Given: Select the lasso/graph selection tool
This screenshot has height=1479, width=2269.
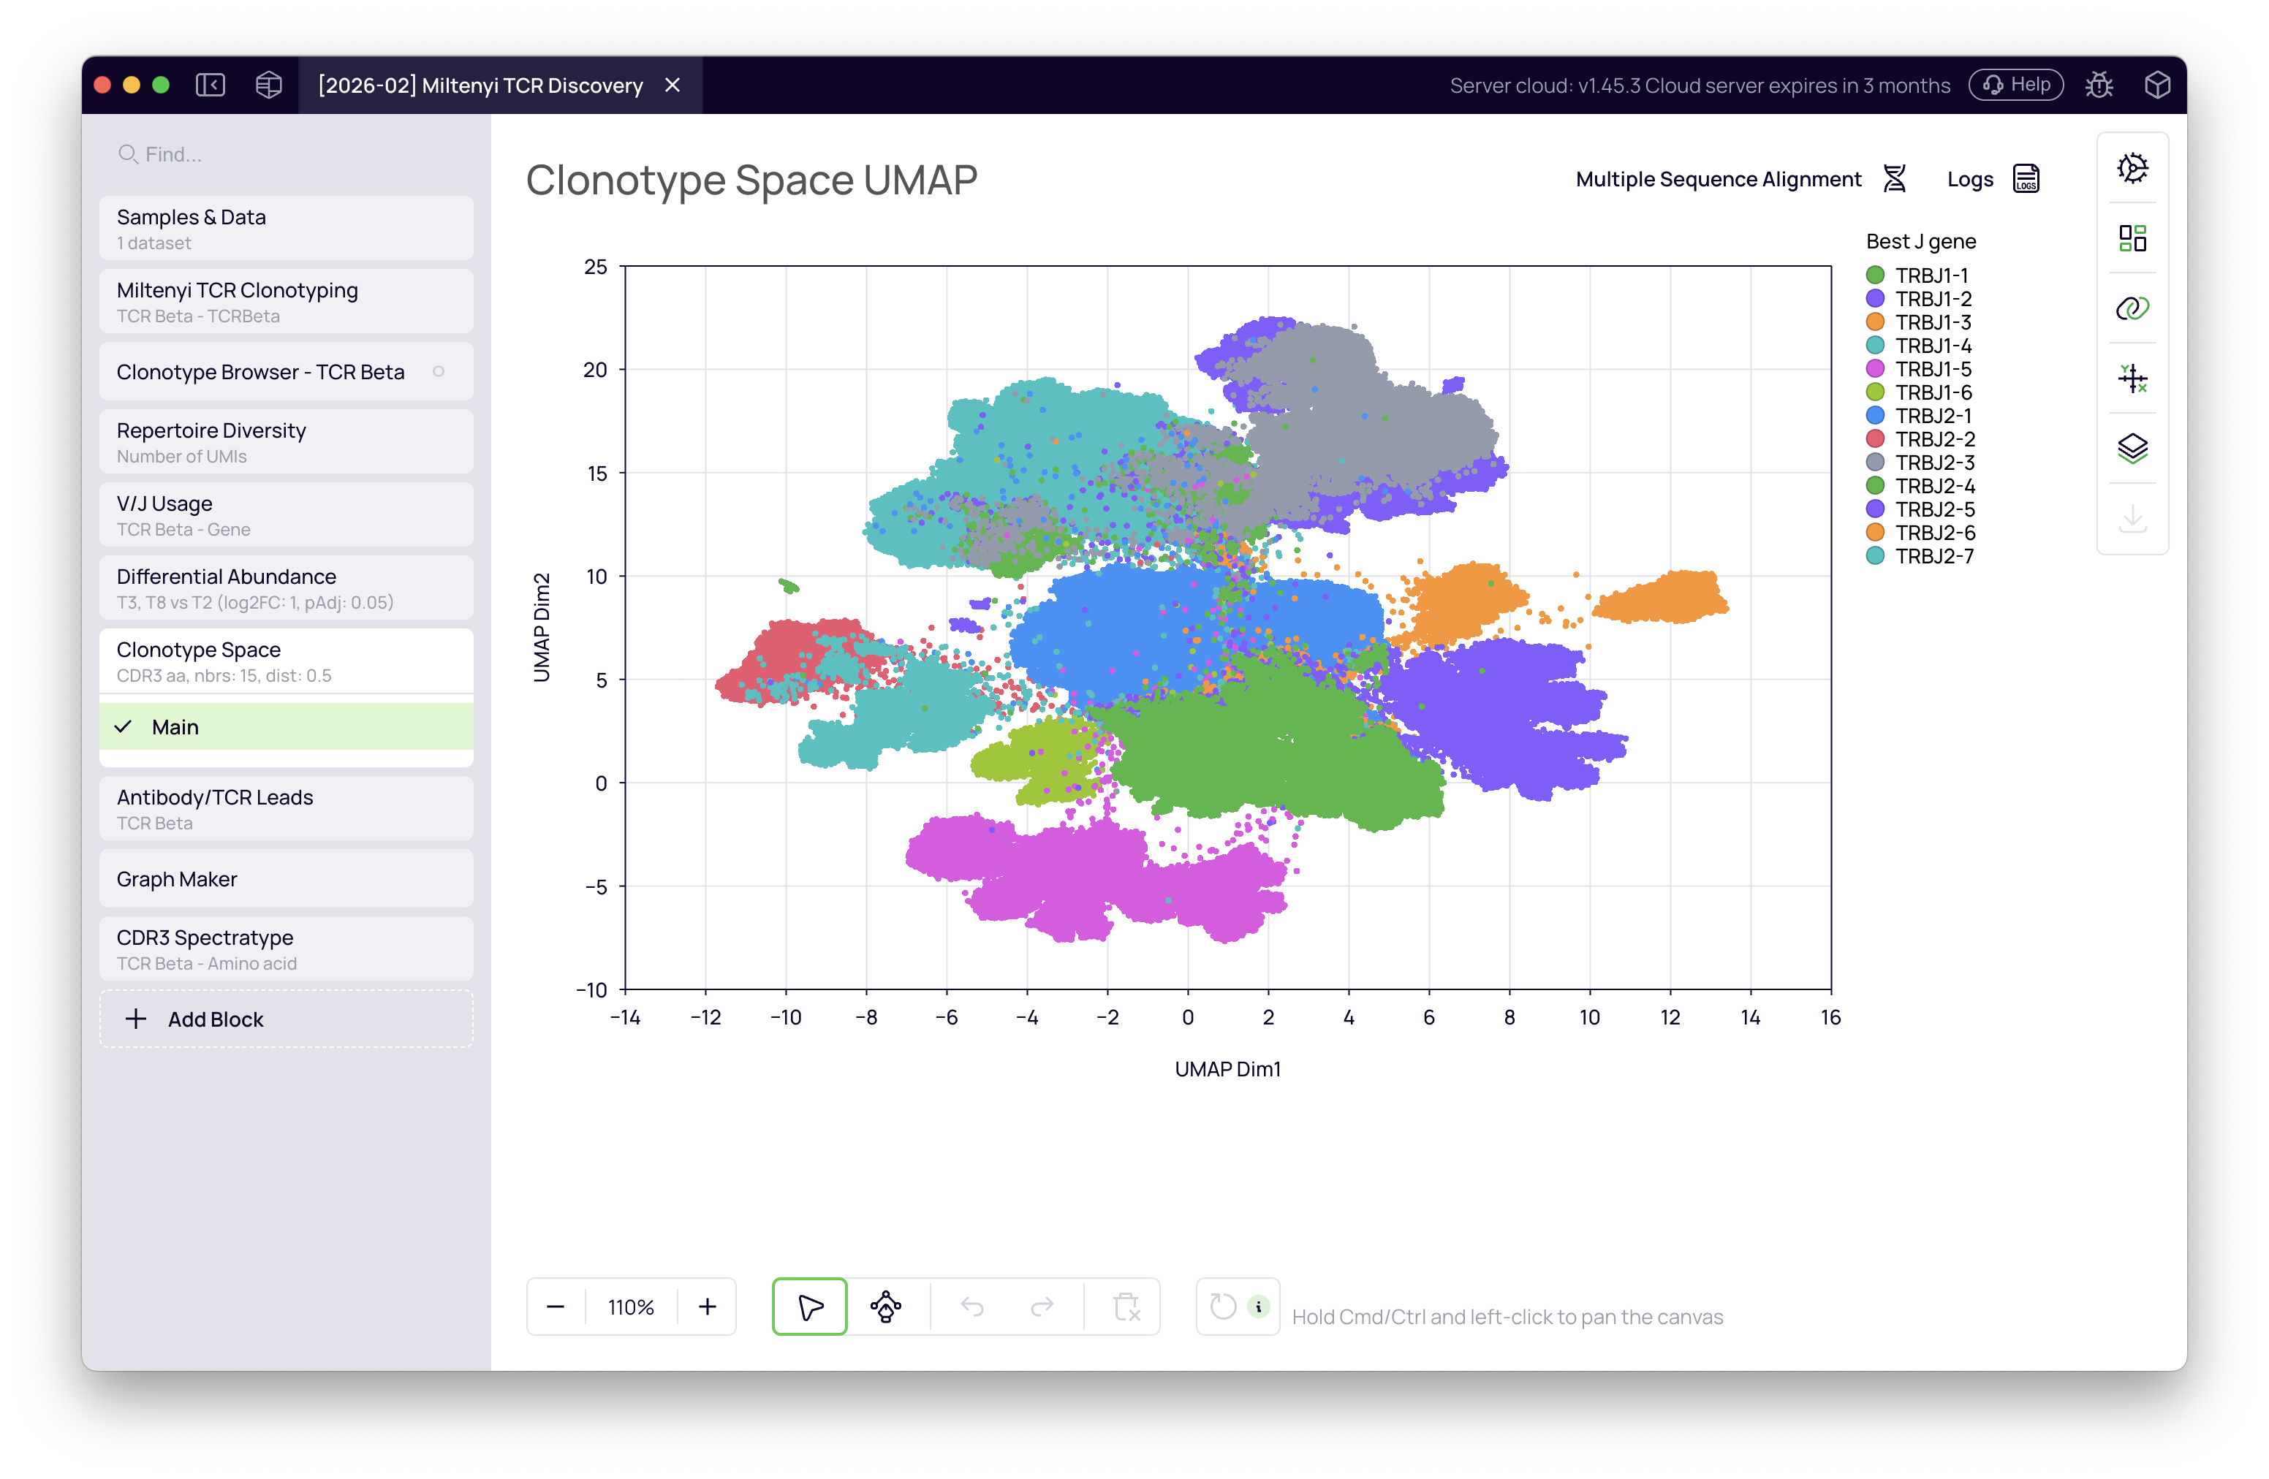Looking at the screenshot, I should [887, 1307].
